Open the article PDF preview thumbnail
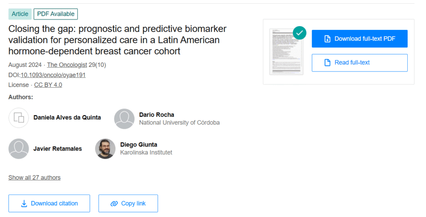426x217 pixels. 286,52
